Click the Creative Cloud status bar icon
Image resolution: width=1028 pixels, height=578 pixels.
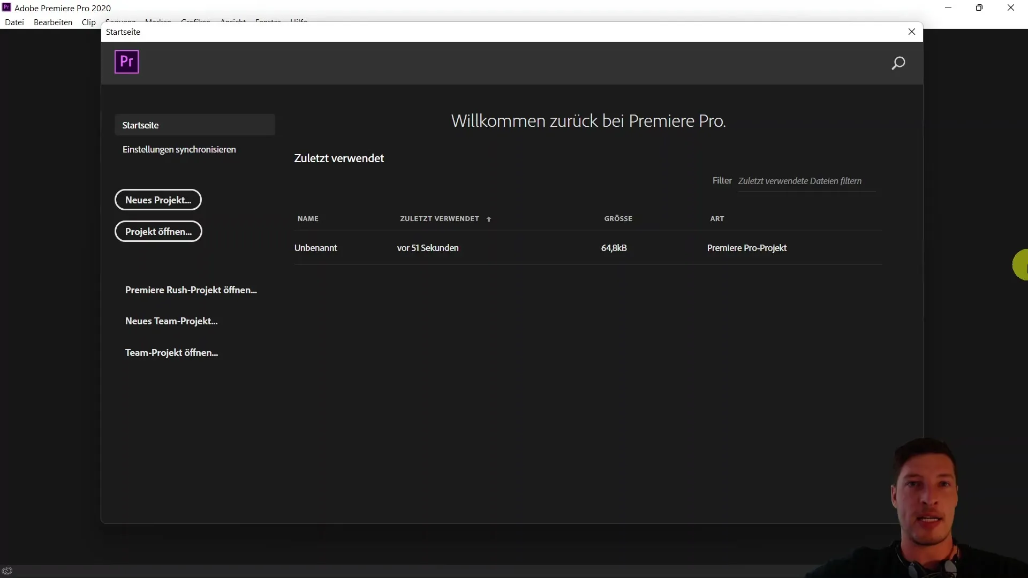[7, 571]
